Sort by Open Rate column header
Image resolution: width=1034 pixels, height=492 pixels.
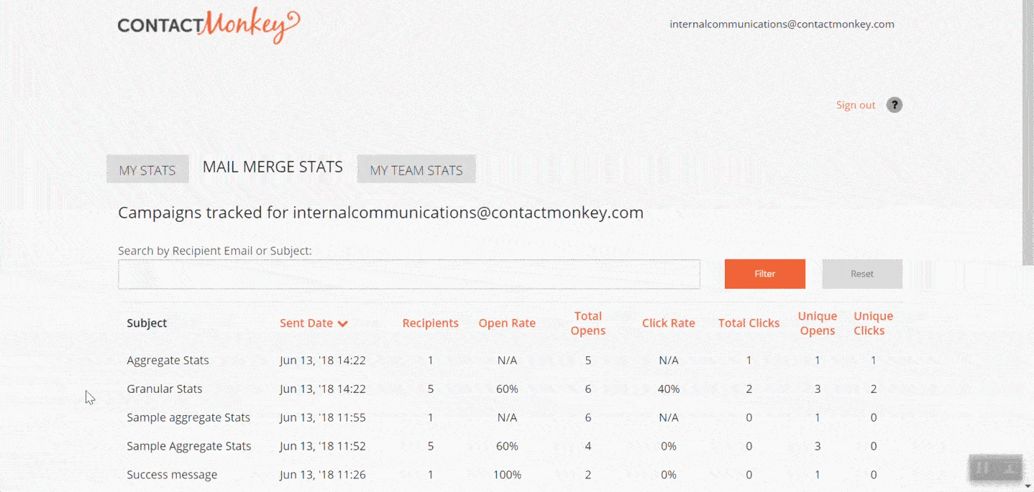pyautogui.click(x=507, y=323)
